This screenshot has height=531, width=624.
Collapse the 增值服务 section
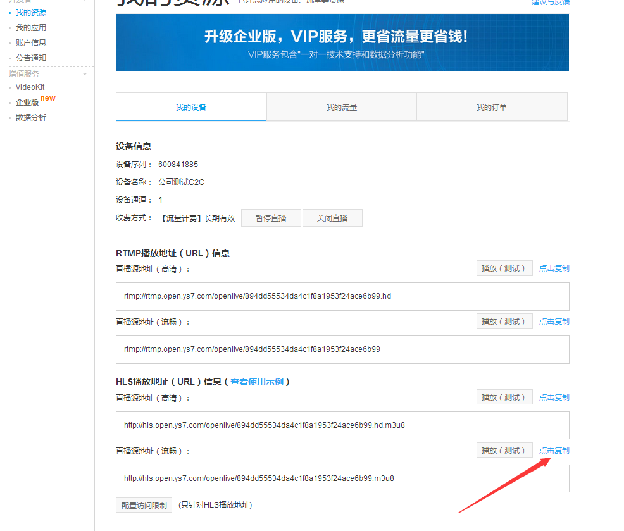[84, 73]
